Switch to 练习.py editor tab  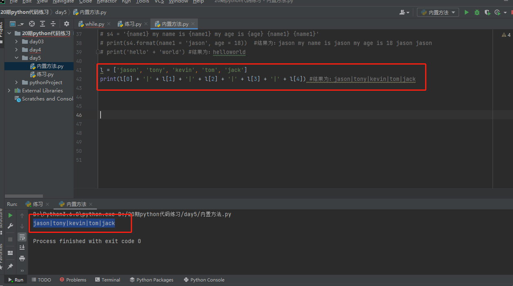click(x=132, y=24)
